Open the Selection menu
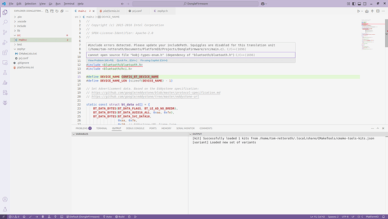This screenshot has height=219, width=388. coord(30,4)
